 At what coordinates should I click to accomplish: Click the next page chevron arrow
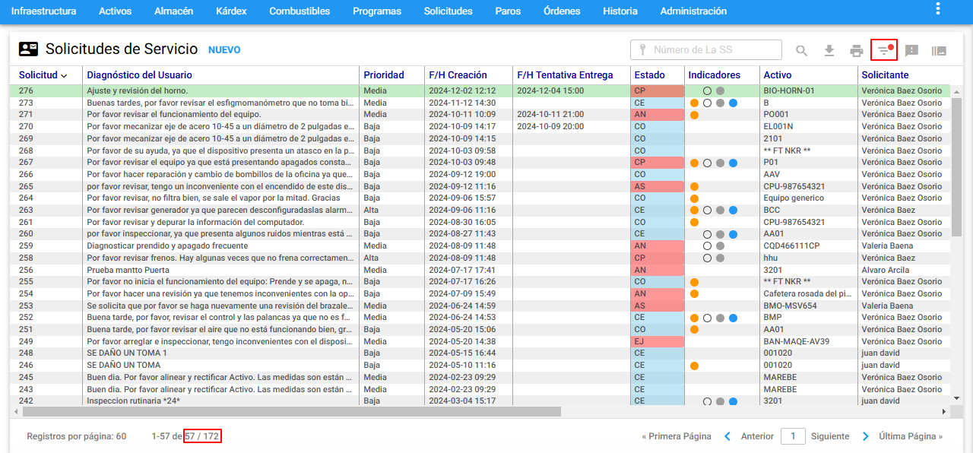[865, 436]
